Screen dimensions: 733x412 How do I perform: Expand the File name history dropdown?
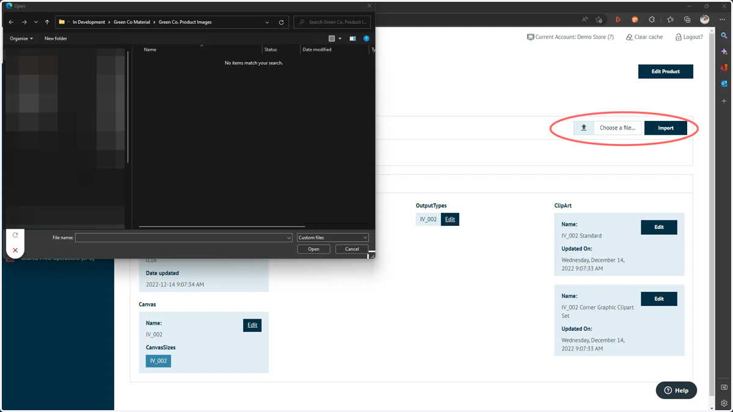(289, 237)
